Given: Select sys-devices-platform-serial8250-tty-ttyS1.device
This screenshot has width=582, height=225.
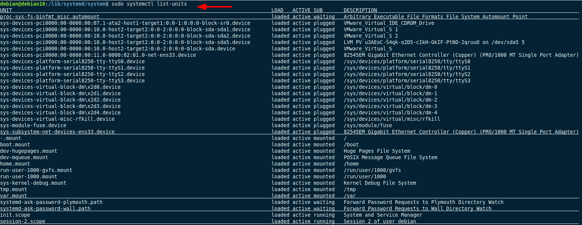Looking at the screenshot, I should (72, 68).
